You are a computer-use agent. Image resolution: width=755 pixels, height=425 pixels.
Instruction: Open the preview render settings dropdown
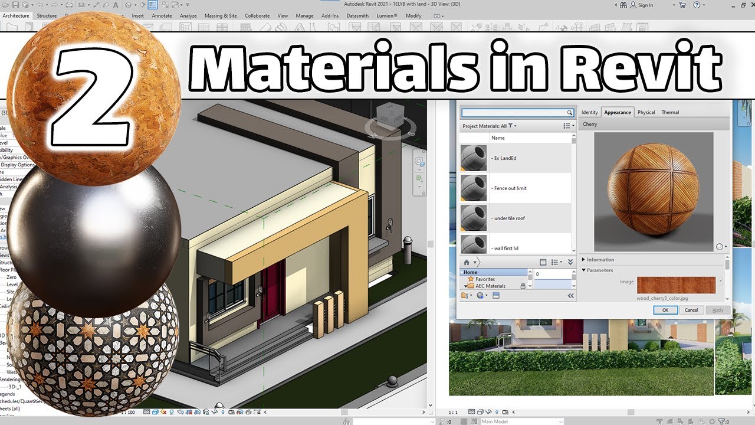(721, 247)
